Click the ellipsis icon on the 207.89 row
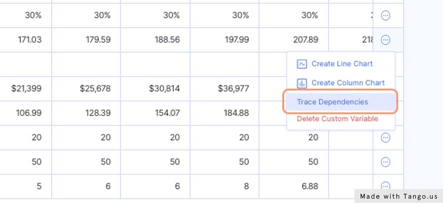The height and width of the screenshot is (203, 443). (385, 39)
